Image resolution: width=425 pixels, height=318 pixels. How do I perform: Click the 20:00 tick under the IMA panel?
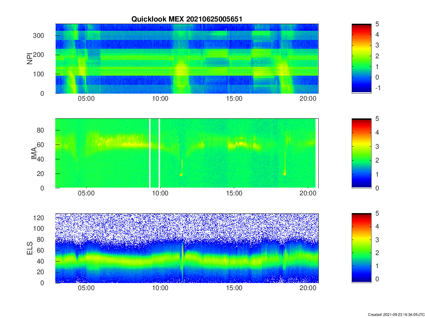pos(308,194)
